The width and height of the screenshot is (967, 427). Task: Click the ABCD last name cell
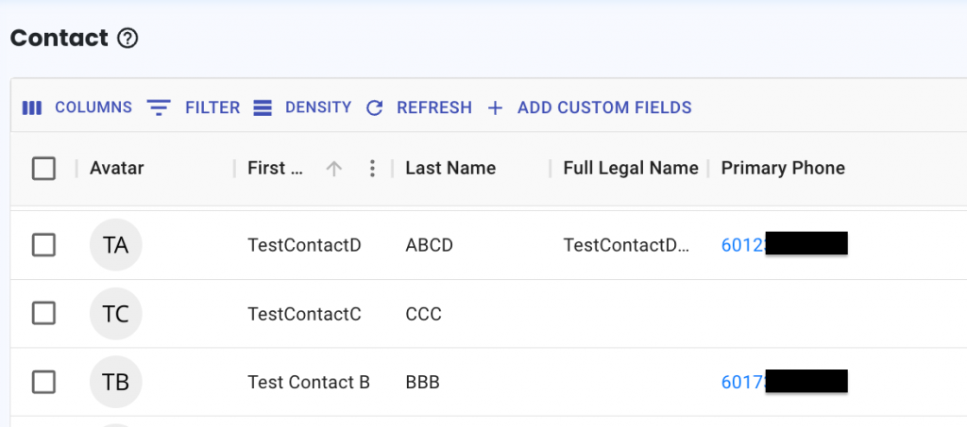(x=430, y=245)
